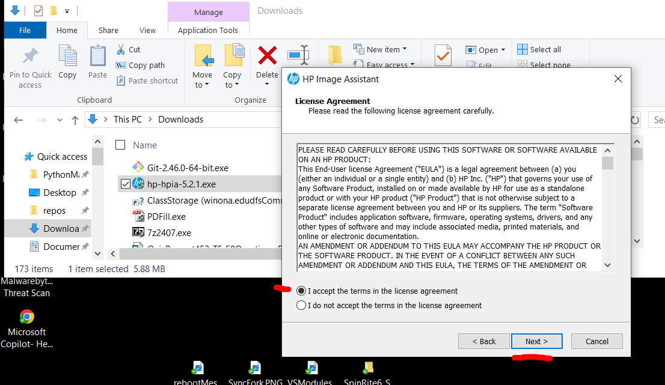Open the Malwarebytes Threat Scan desktop shortcut
This screenshot has height=385, width=665.
pyautogui.click(x=26, y=288)
